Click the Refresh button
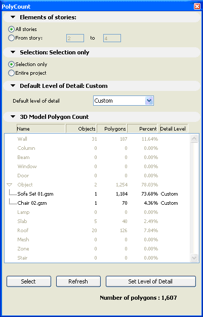The image size is (203, 317). pos(78,281)
